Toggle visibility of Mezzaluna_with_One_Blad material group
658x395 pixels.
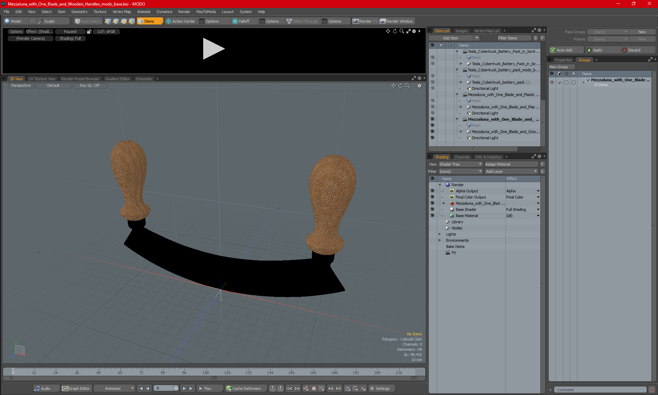[432, 203]
